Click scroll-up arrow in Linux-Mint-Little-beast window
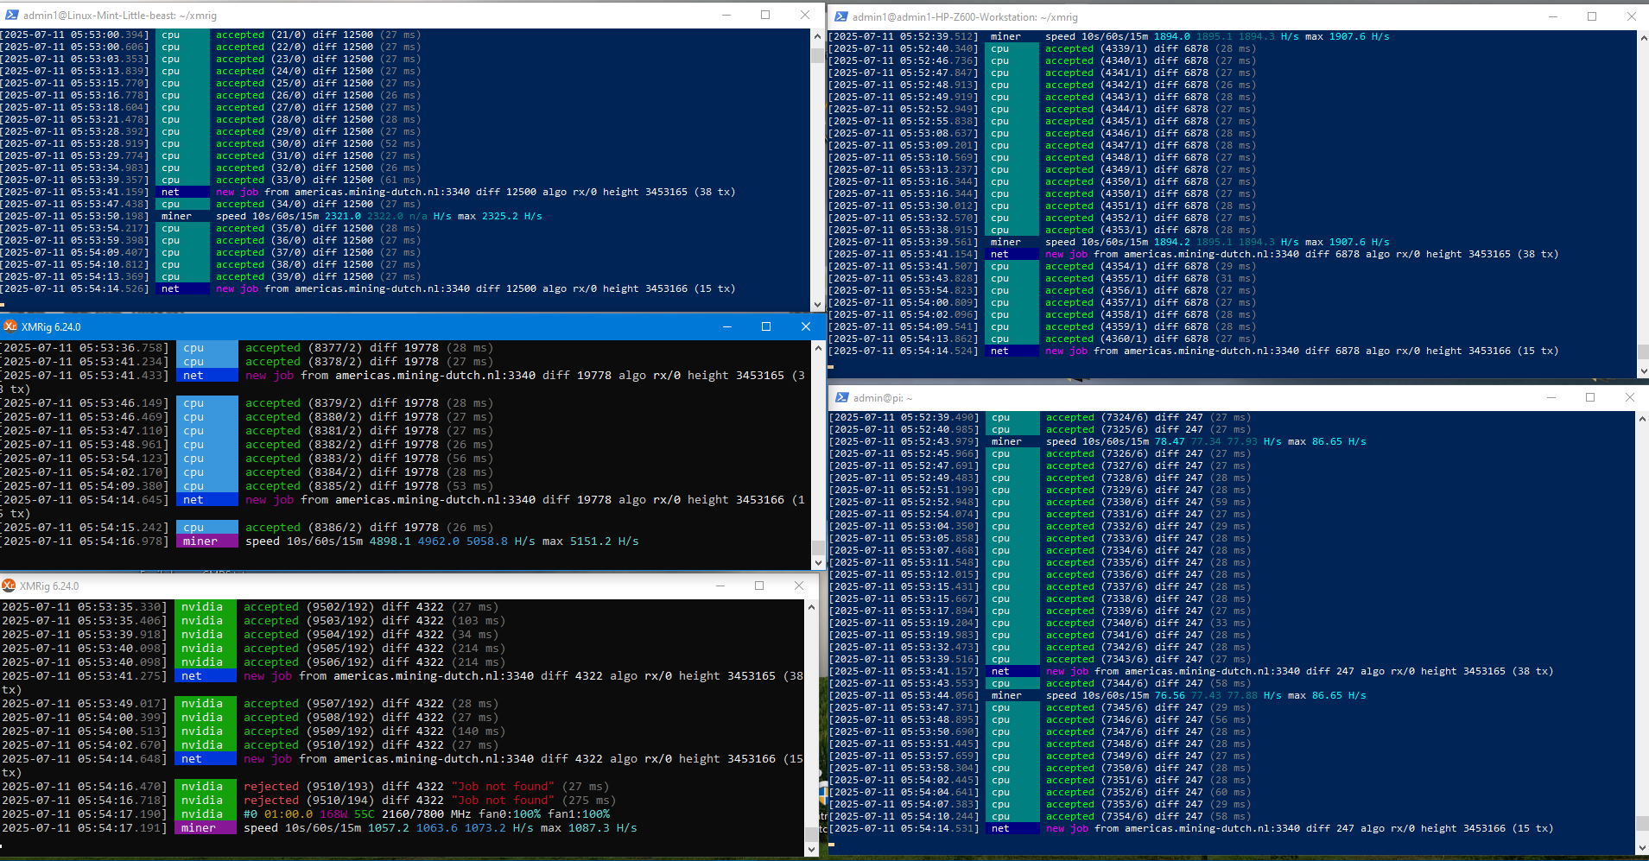 (817, 36)
